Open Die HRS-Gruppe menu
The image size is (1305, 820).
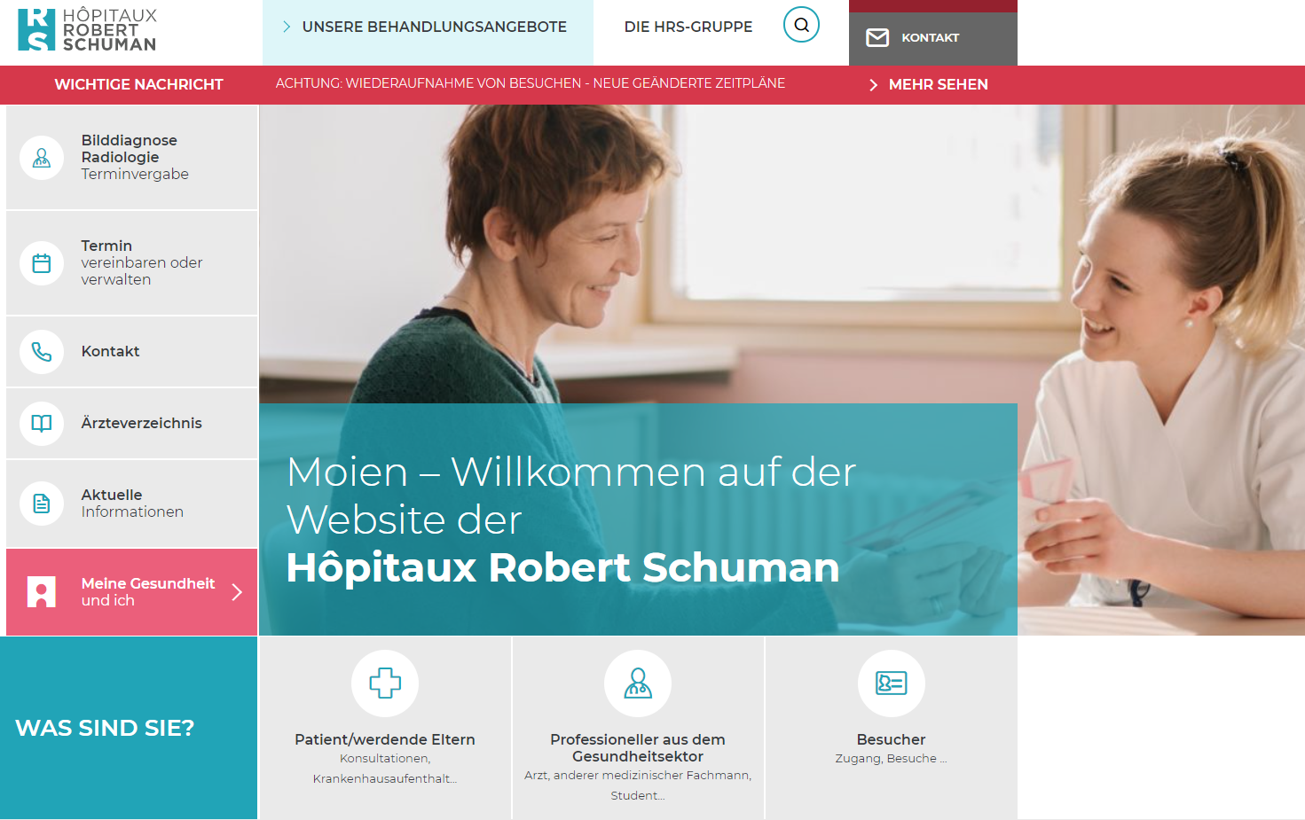pos(688,27)
